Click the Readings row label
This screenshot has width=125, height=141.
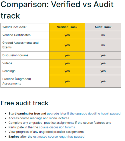pos(9,71)
